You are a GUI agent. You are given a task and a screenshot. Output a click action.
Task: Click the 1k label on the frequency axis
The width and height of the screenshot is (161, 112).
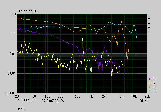point(91,96)
